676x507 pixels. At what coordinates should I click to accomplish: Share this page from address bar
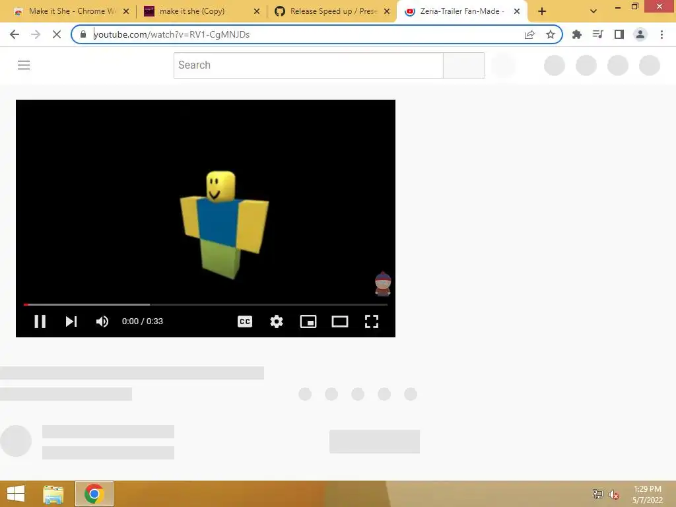point(529,34)
